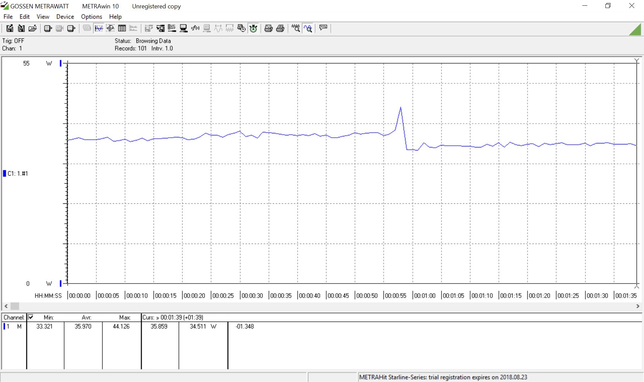The image size is (644, 382).
Task: Click the f(x) math function icon
Action: pos(195,28)
